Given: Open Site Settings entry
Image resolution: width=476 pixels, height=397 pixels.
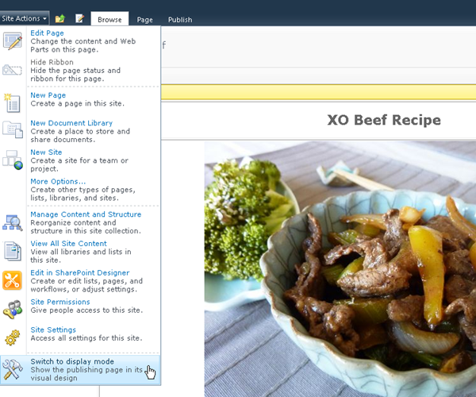Looking at the screenshot, I should (80, 334).
